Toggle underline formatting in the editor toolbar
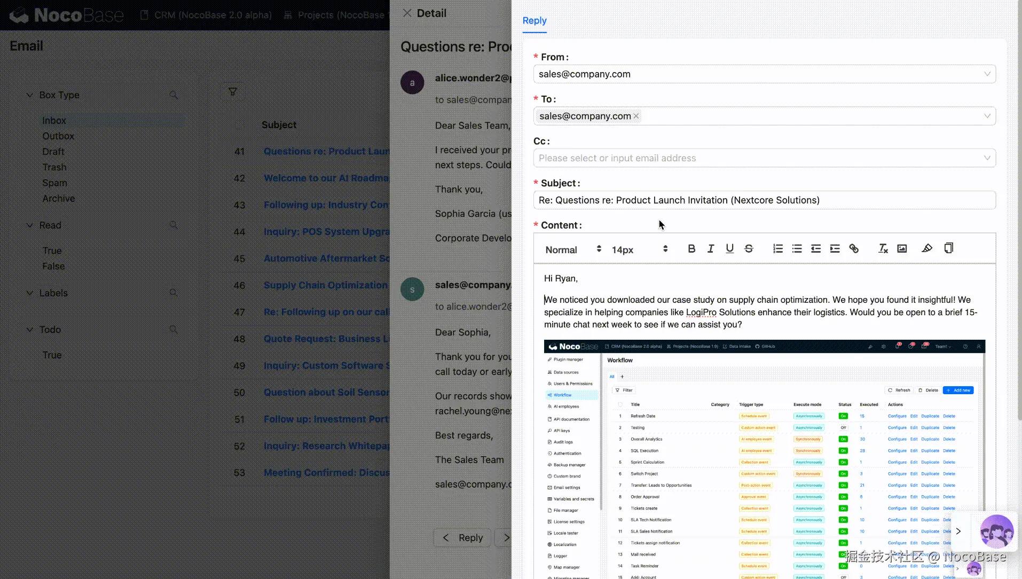The image size is (1022, 579). (729, 249)
